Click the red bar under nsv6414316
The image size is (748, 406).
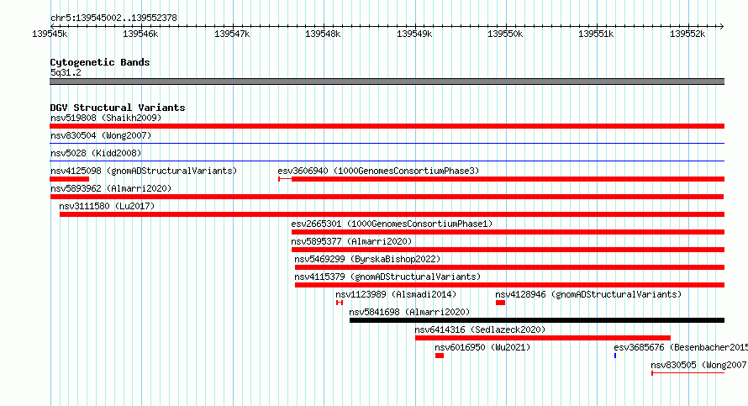(x=543, y=338)
